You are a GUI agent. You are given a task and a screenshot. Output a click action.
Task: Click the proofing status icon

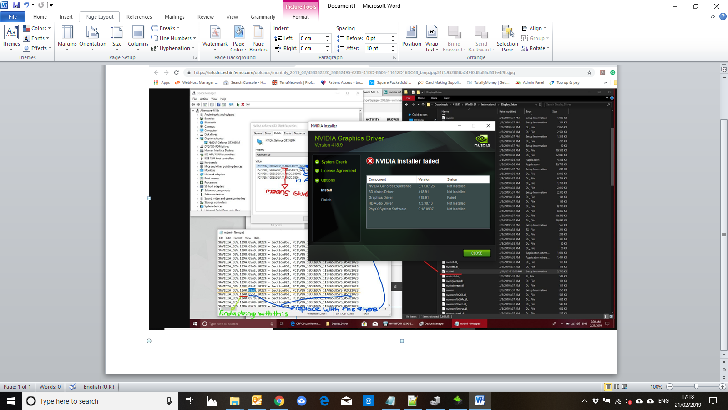[72, 387]
